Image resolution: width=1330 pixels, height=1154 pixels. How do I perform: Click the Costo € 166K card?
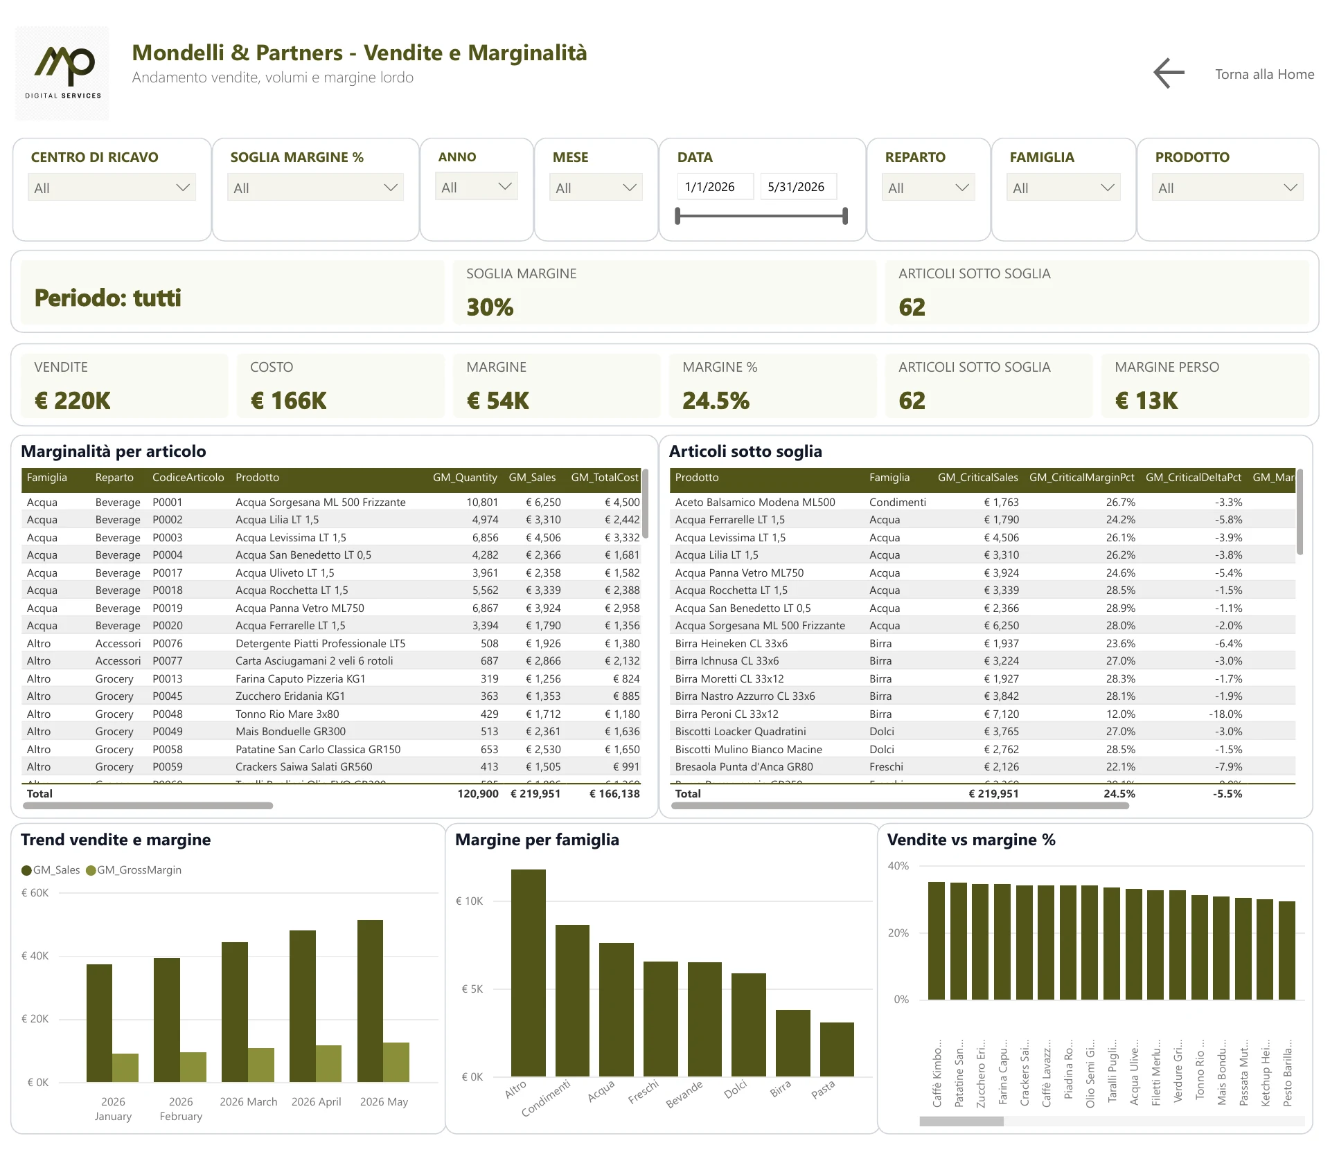[x=340, y=386]
